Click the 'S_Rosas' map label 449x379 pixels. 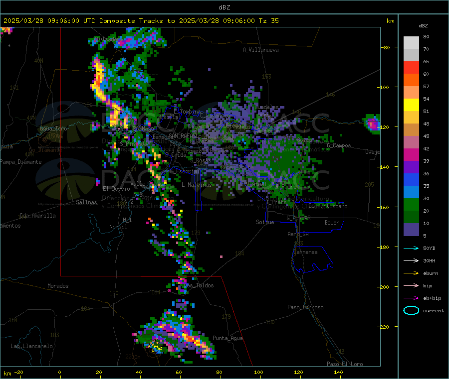coord(201,160)
